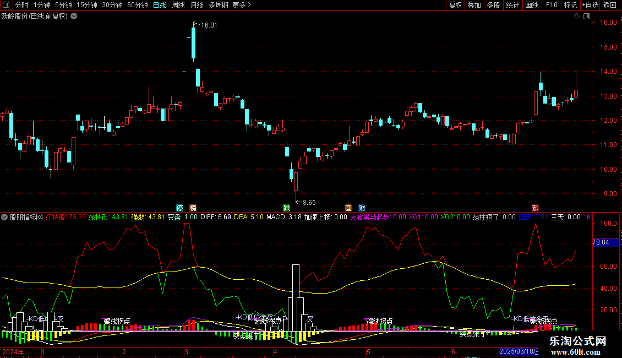
Task: Select the 60分钟 period tab
Action: (137, 5)
